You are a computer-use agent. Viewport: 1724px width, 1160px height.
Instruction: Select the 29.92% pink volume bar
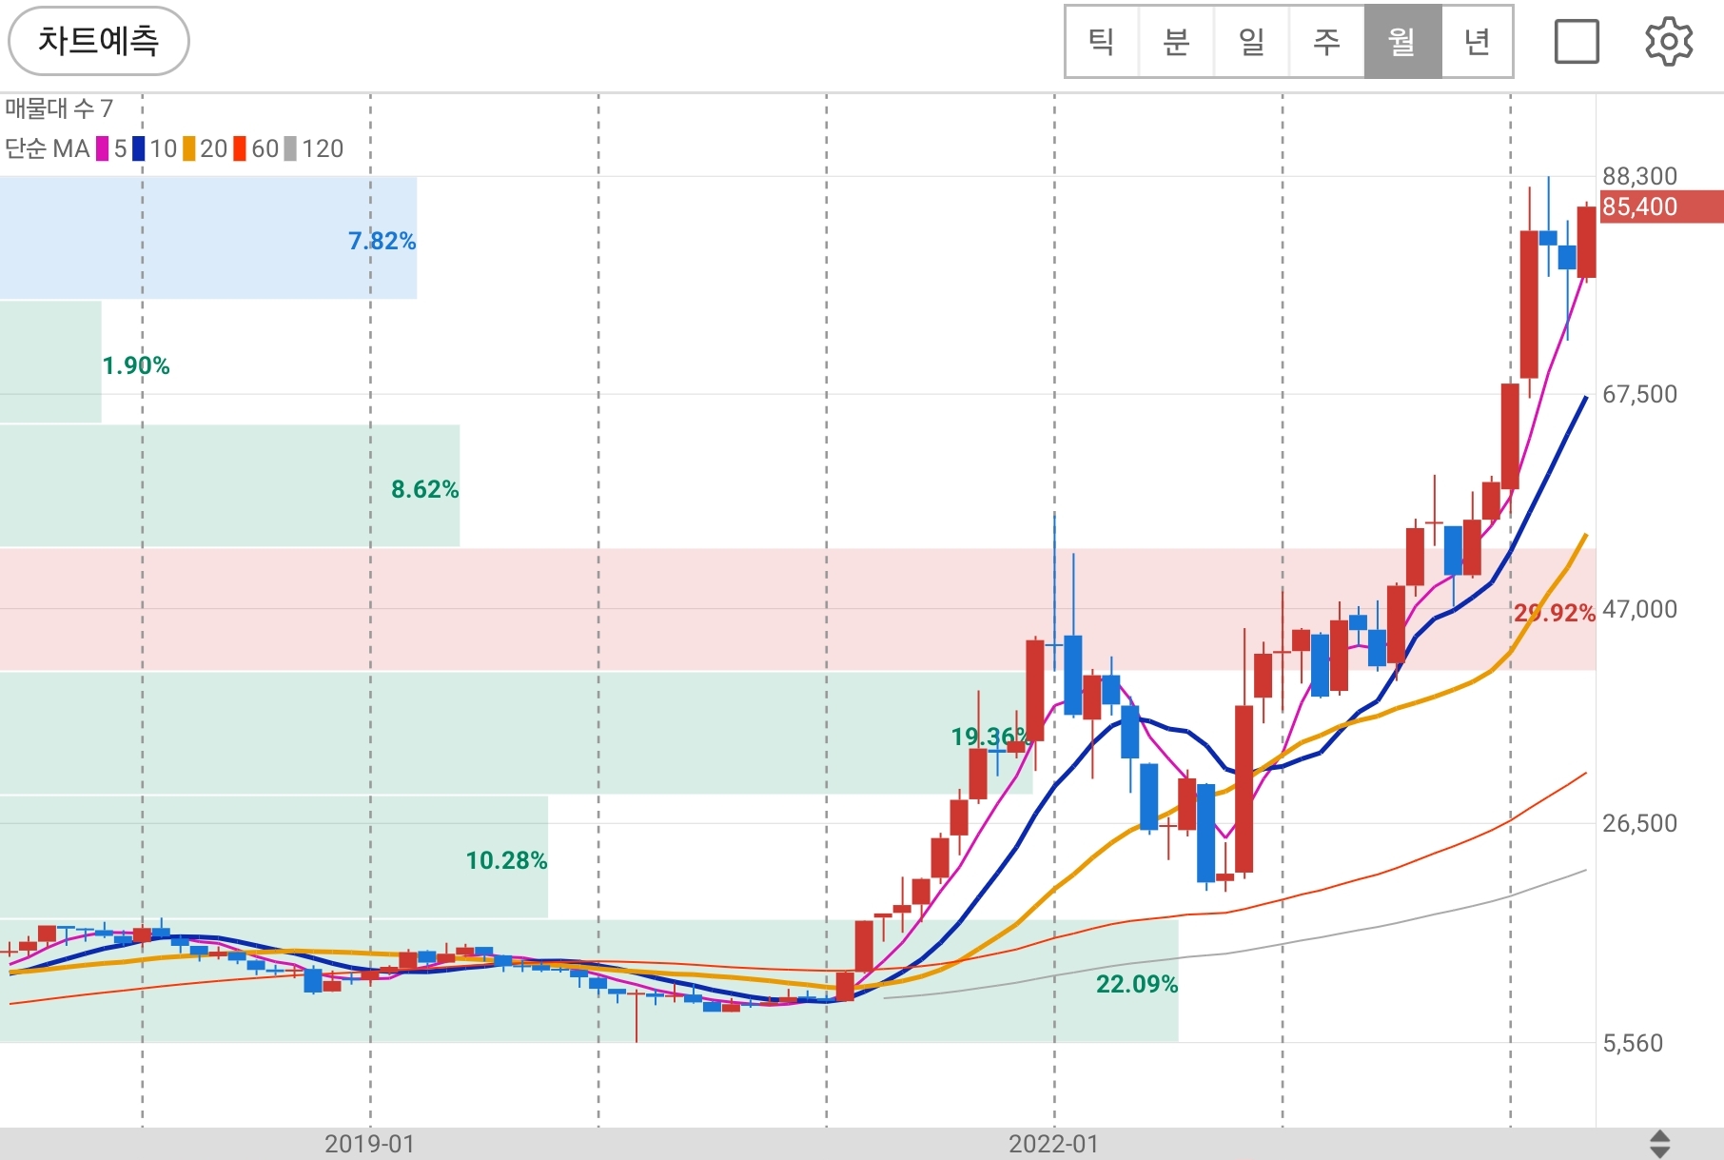click(x=797, y=609)
